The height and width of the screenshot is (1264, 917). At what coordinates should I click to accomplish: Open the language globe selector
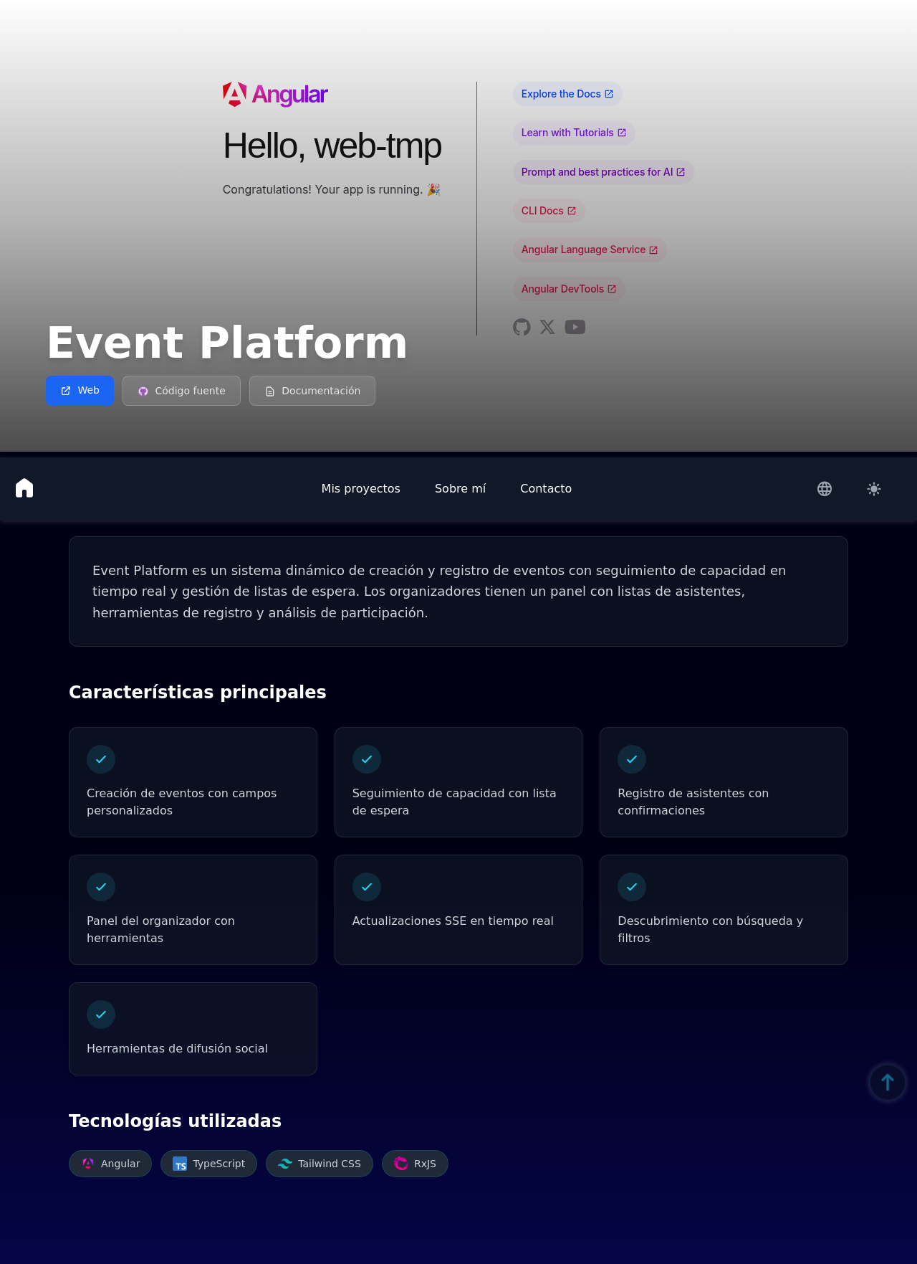tap(825, 489)
